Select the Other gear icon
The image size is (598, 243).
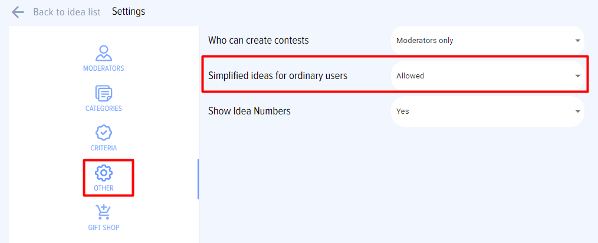point(103,173)
